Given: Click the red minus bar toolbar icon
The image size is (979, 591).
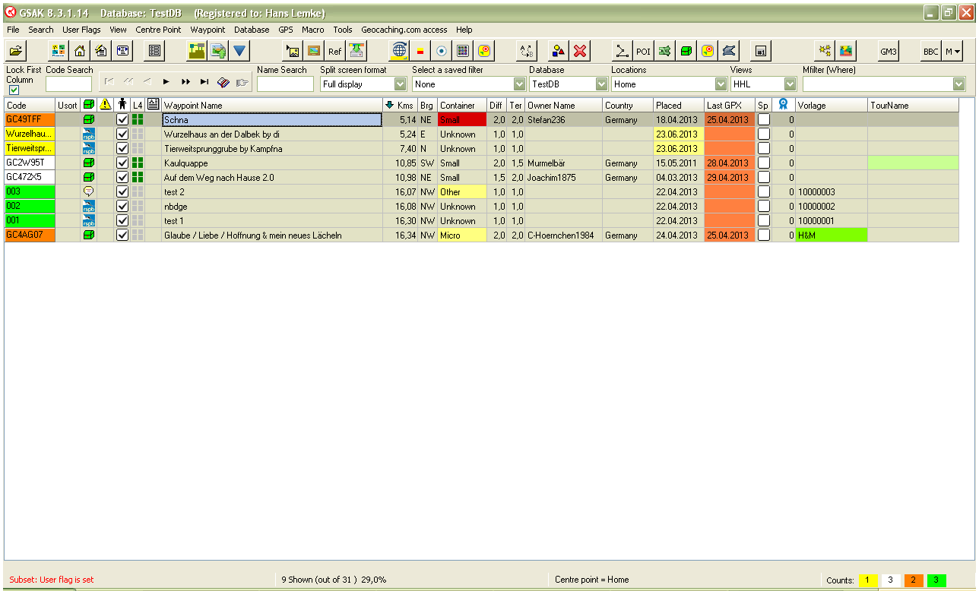Looking at the screenshot, I should [420, 51].
